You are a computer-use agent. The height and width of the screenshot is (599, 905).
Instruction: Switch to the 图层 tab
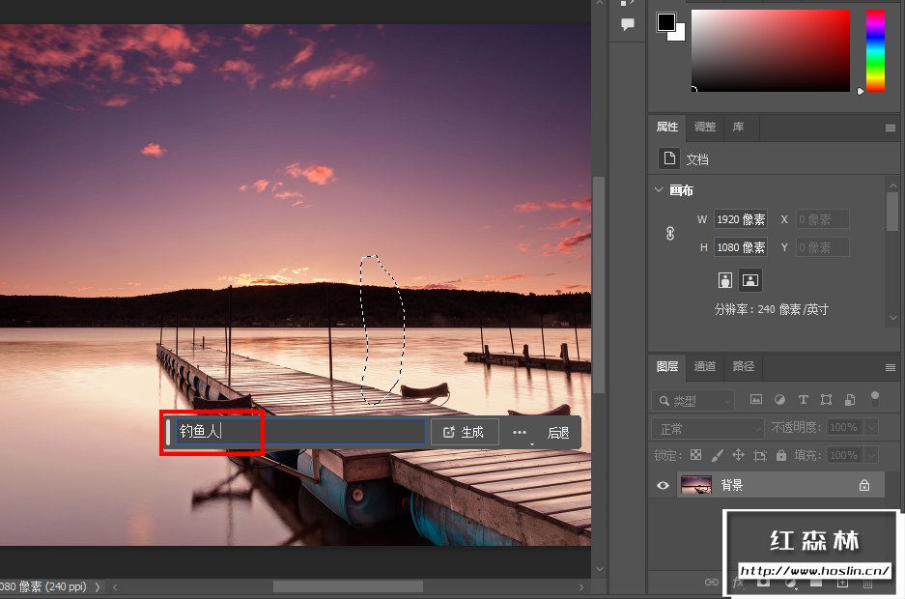pyautogui.click(x=667, y=366)
